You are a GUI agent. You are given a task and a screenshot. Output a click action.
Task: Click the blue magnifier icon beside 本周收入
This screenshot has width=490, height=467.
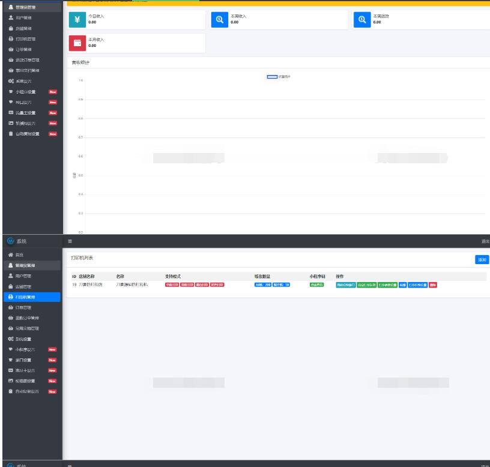click(x=219, y=20)
